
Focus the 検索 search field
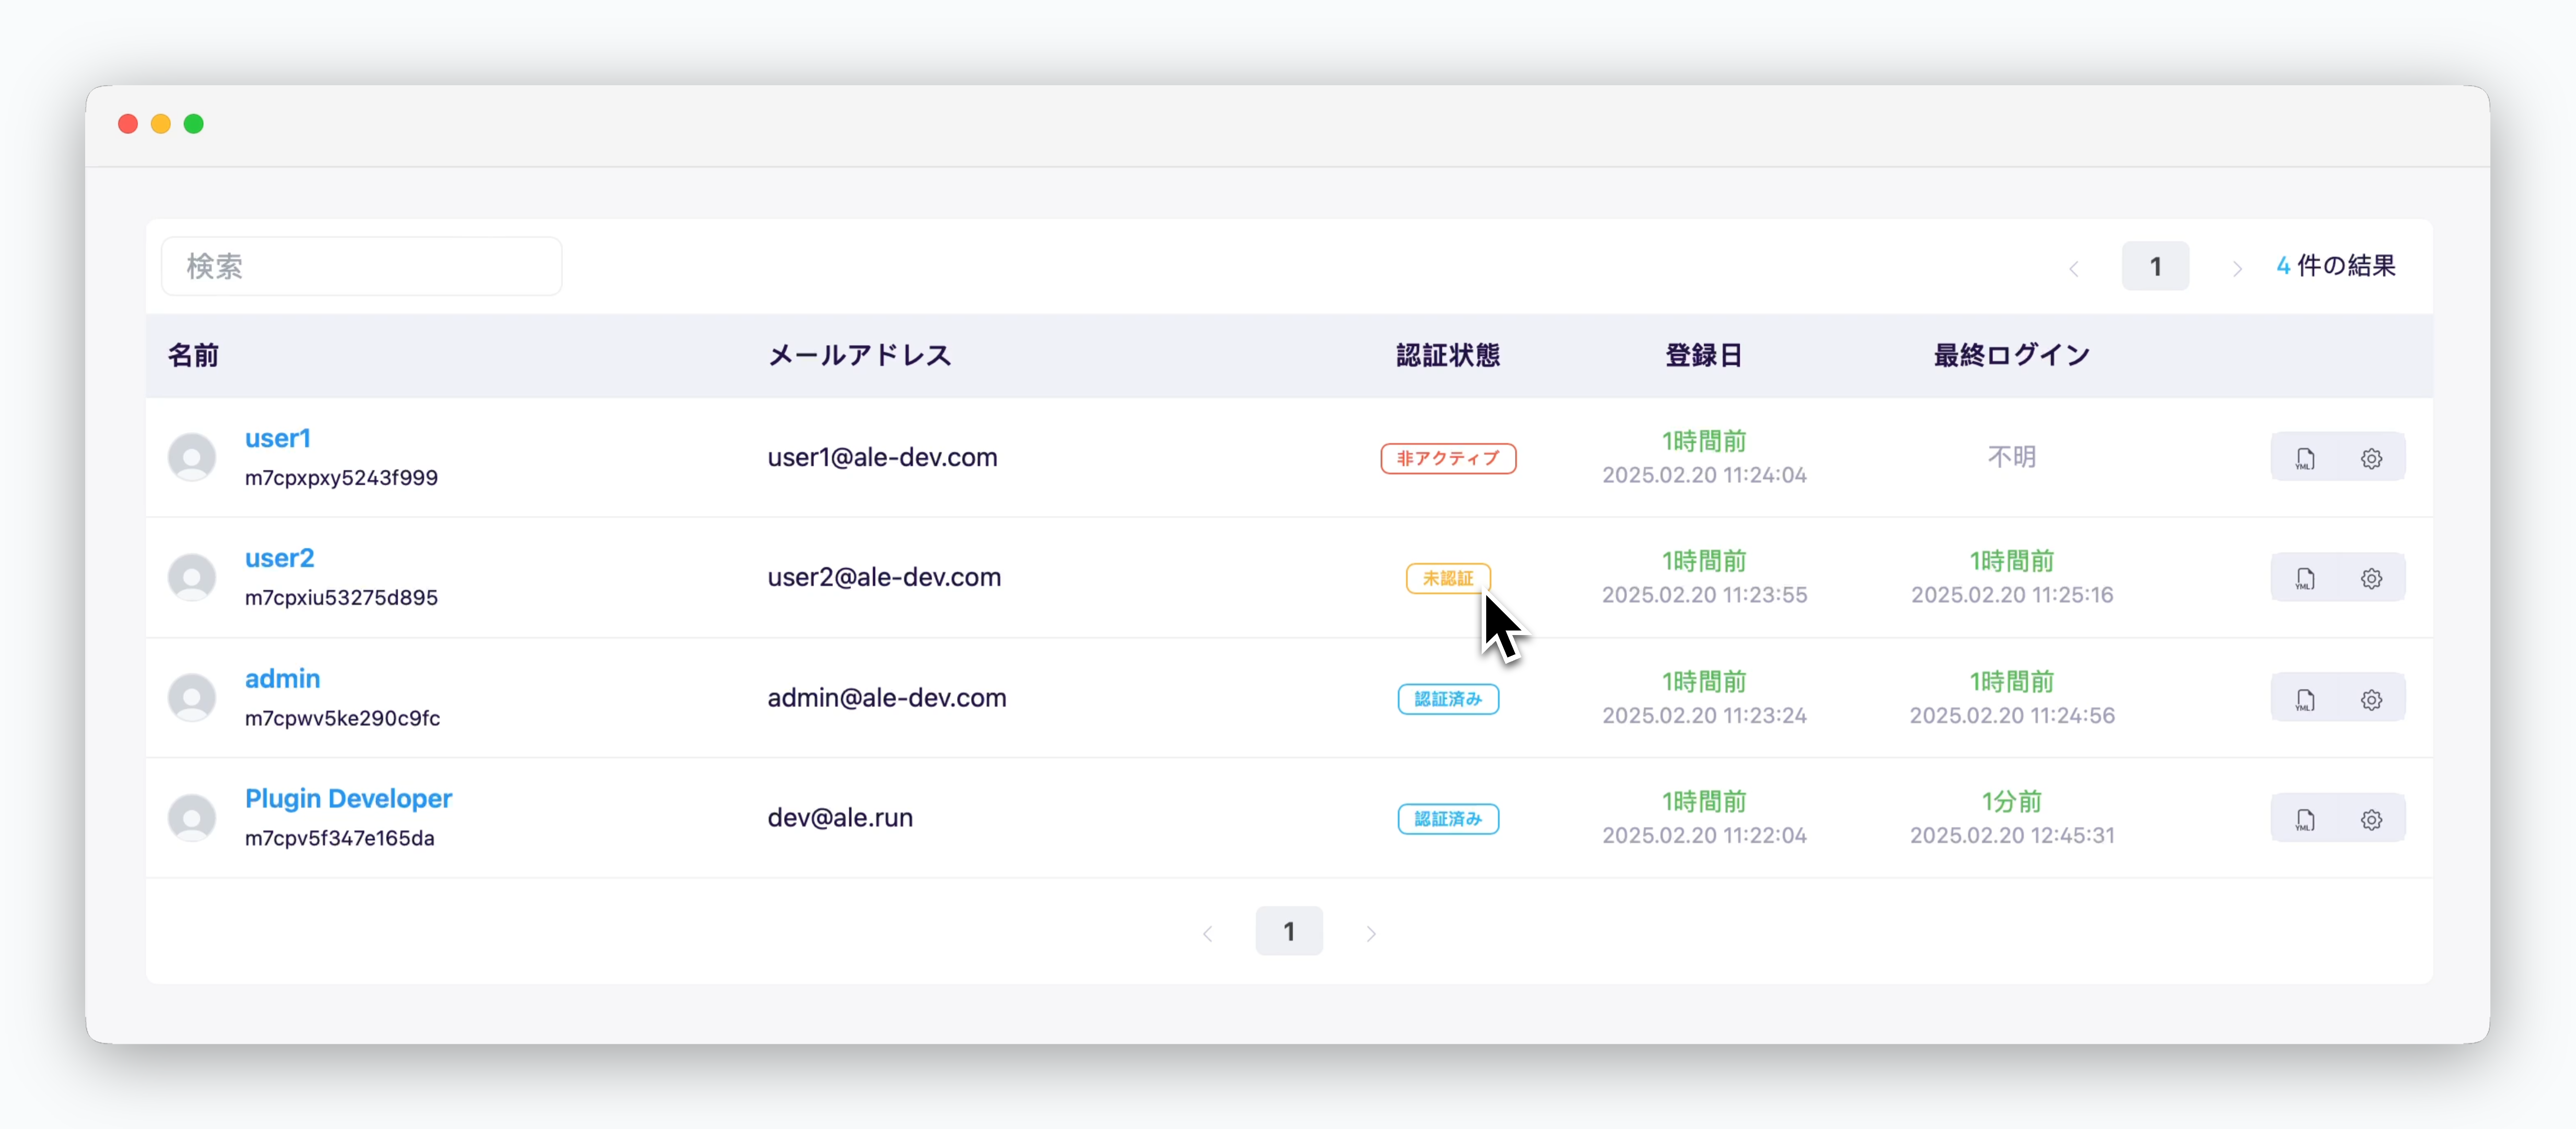click(x=361, y=266)
